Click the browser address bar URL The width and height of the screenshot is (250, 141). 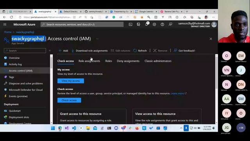pyautogui.click(x=47, y=17)
